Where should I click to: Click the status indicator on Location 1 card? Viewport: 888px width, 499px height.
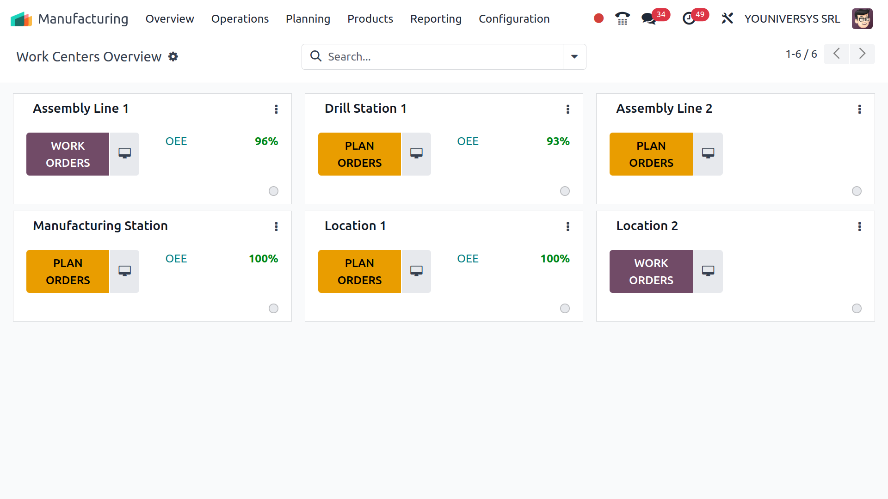pyautogui.click(x=565, y=308)
